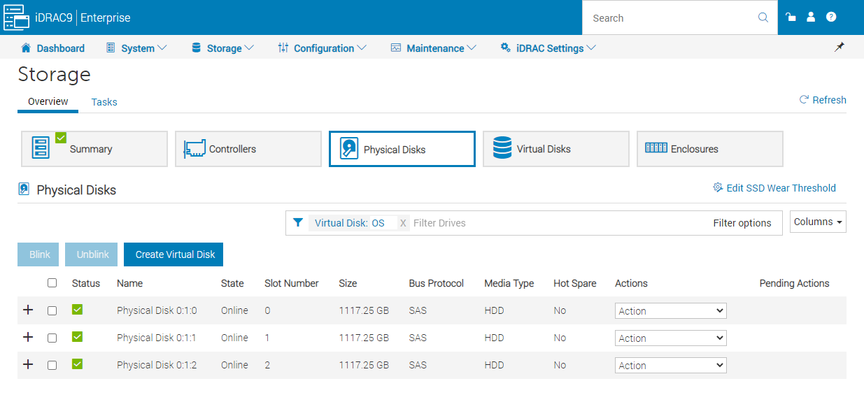Click the Edit SSD Wear Threshold gear icon
Screen dimensions: 864x395
(717, 187)
